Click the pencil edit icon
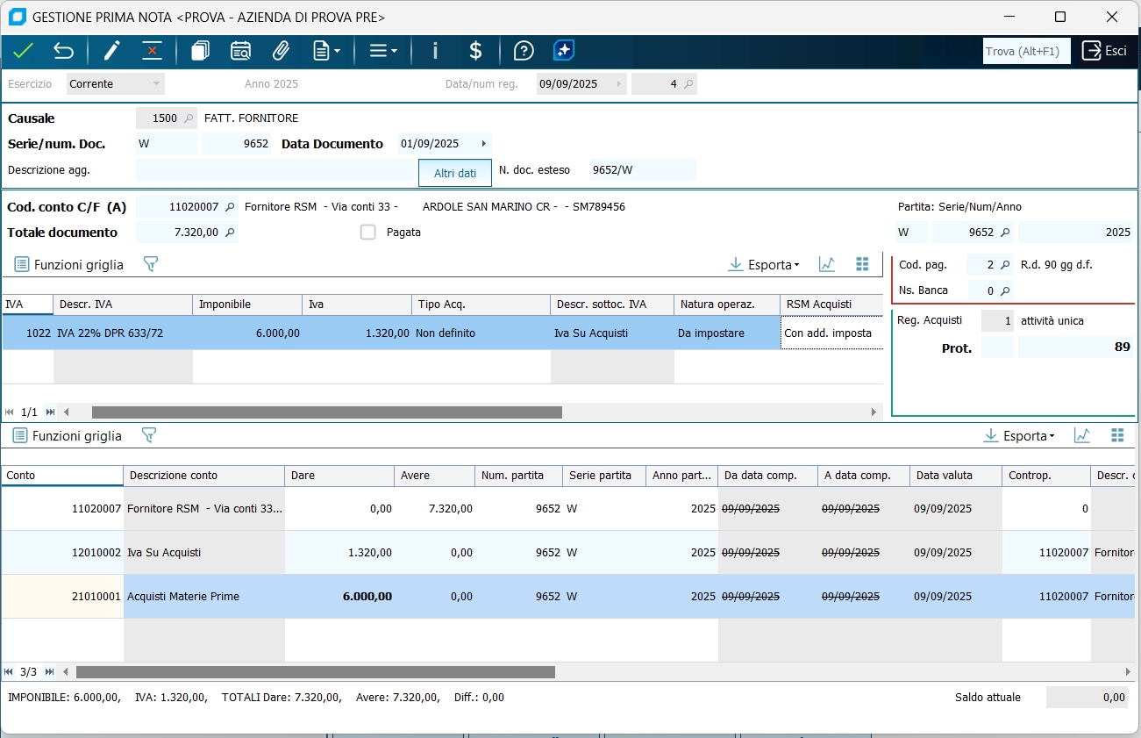The width and height of the screenshot is (1141, 738). (x=111, y=51)
